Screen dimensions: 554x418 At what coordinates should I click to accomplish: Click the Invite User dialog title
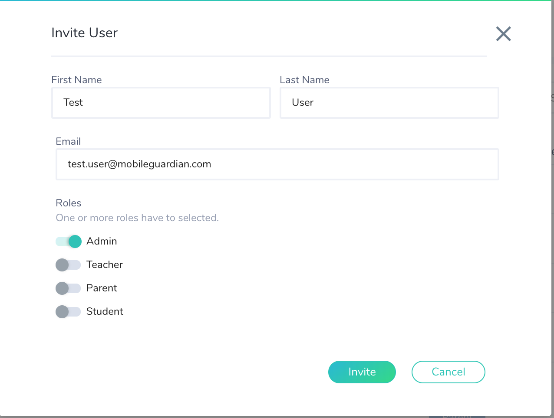coord(85,33)
